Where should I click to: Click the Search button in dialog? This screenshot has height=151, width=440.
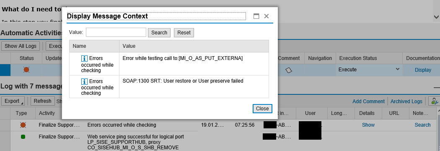(159, 33)
